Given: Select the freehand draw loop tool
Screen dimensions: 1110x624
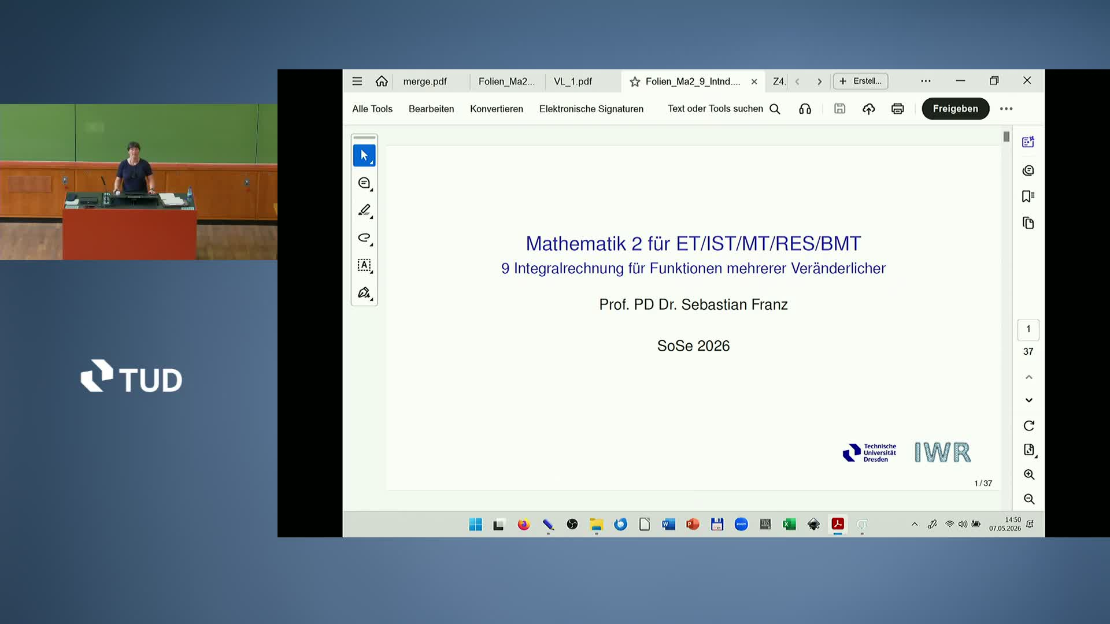Looking at the screenshot, I should 364,237.
